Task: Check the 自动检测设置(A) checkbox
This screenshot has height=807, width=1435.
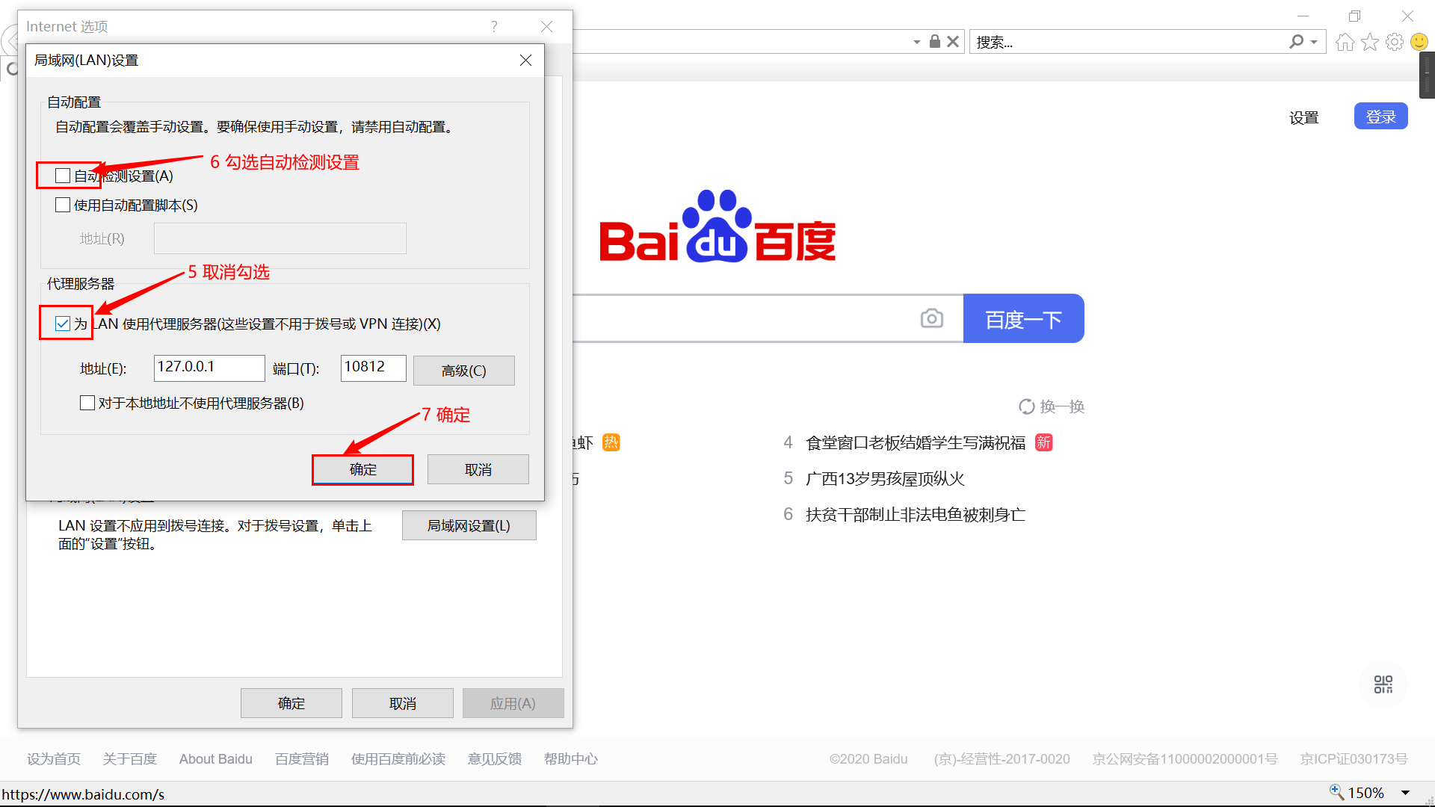Action: [x=63, y=176]
